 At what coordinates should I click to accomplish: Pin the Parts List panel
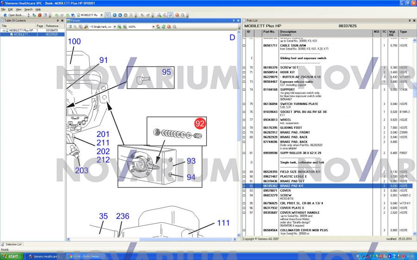[x=409, y=20]
